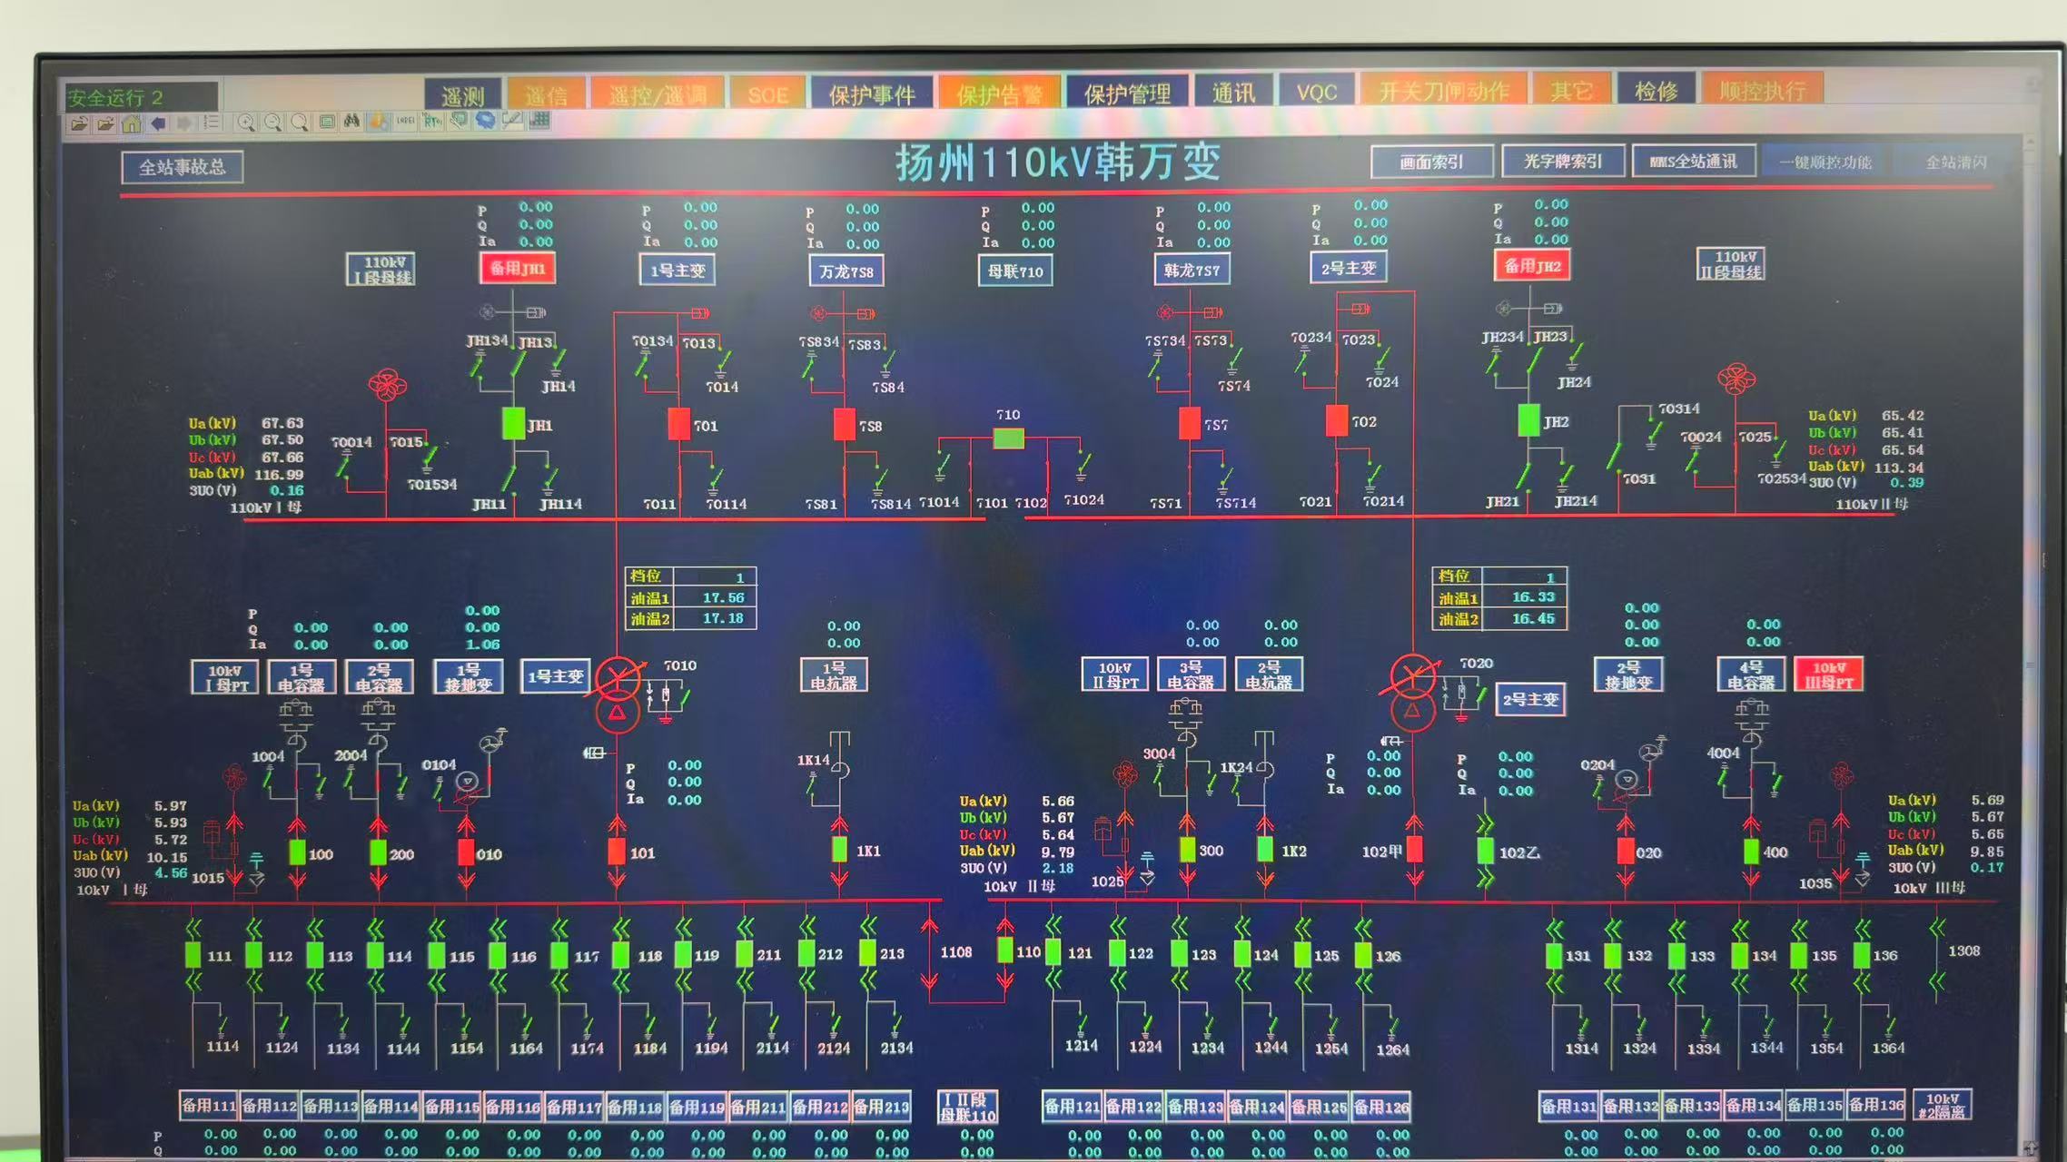Click the binoculars search icon
This screenshot has height=1162, width=2067.
click(x=352, y=122)
